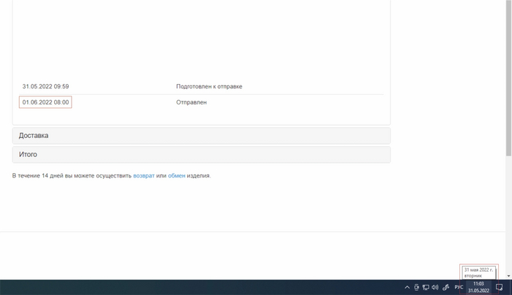Open the pen/link tray icon beside РУС
Viewport: 512px width, 295px height.
tap(445, 287)
